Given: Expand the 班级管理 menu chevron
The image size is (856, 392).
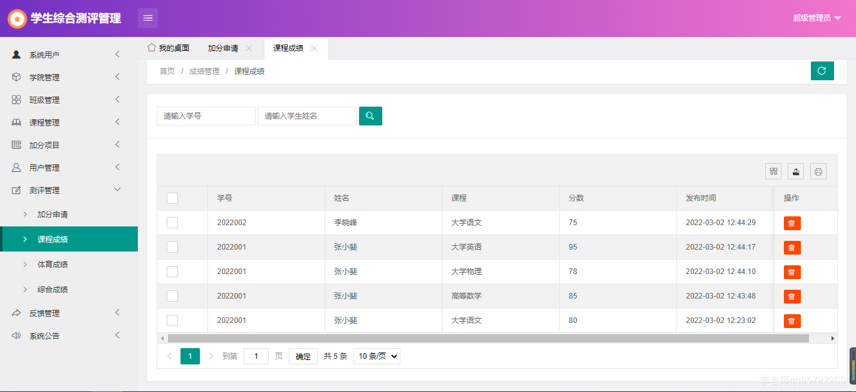Looking at the screenshot, I should pyautogui.click(x=117, y=100).
